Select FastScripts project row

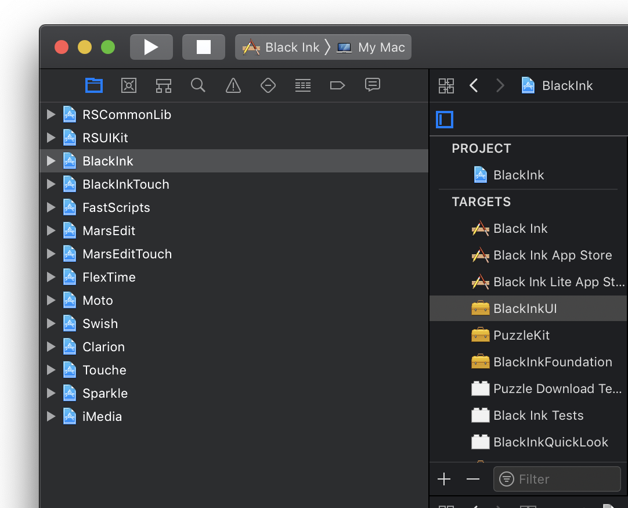pyautogui.click(x=234, y=207)
